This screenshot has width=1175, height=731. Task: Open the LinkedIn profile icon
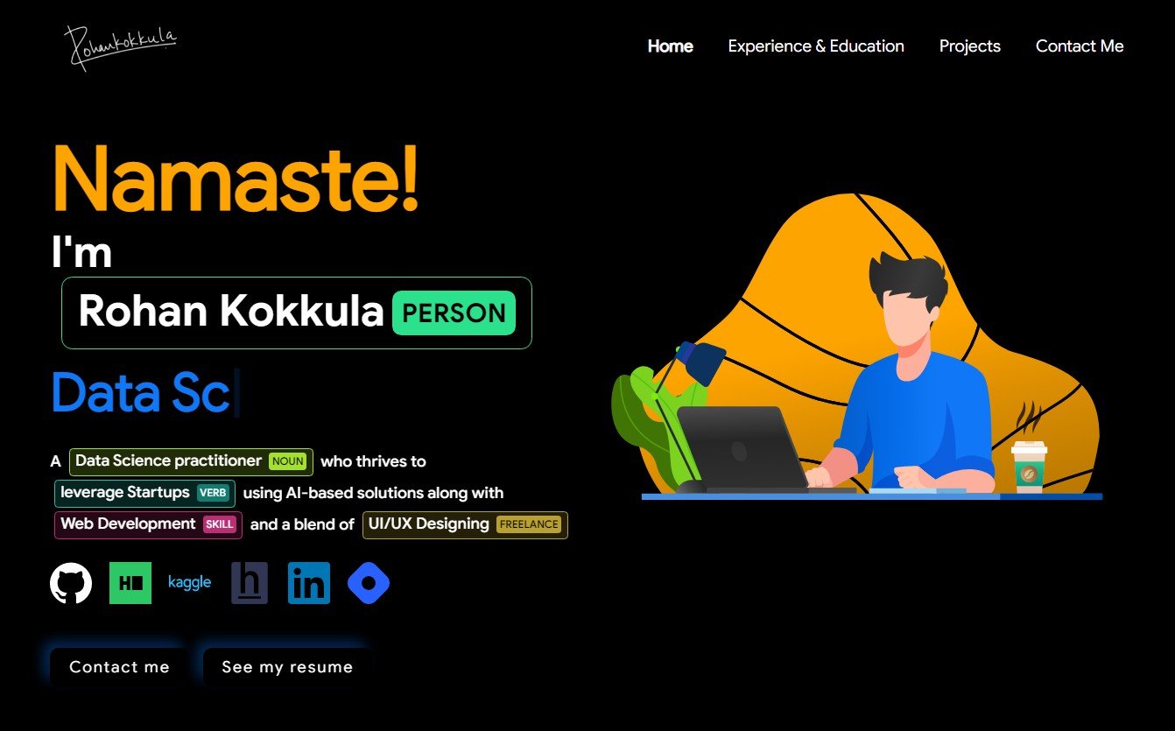click(x=309, y=583)
